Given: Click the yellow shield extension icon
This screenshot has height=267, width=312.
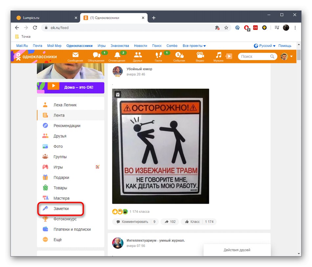Looking at the screenshot, I should [264, 28].
